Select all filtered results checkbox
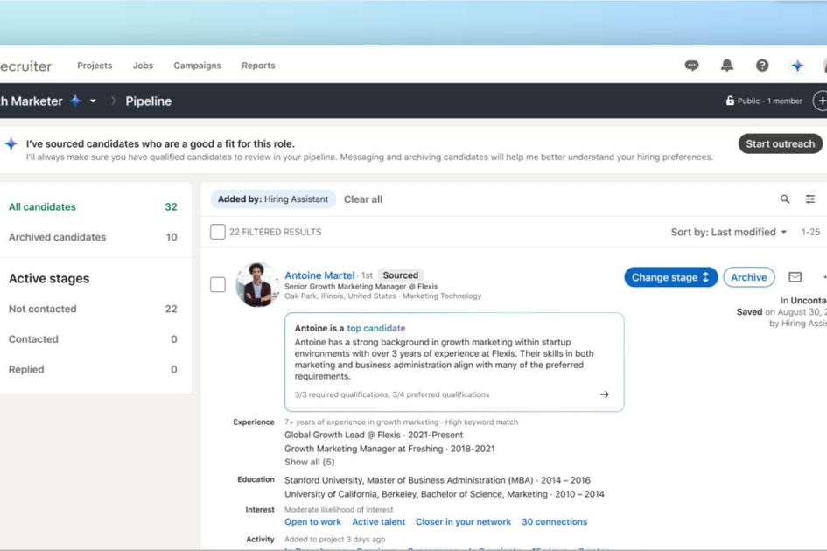The image size is (827, 551). click(x=217, y=232)
